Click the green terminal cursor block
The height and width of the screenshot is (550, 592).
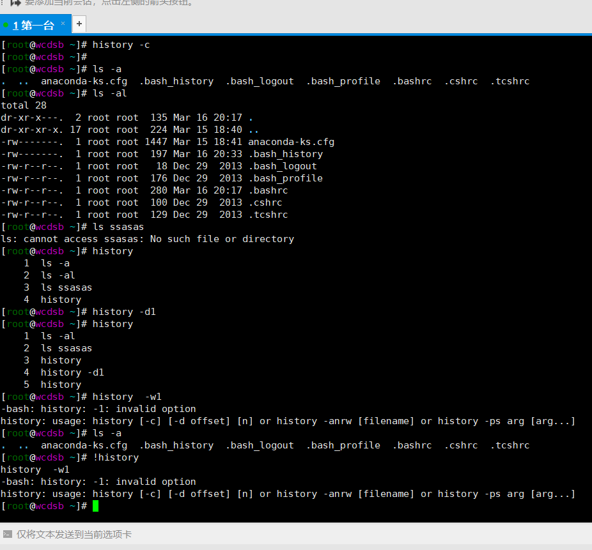click(x=95, y=506)
